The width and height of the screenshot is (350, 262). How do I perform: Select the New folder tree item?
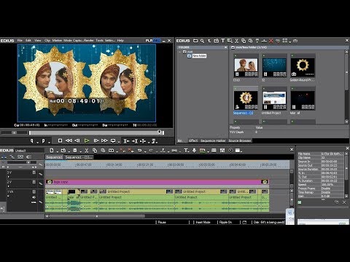click(199, 56)
